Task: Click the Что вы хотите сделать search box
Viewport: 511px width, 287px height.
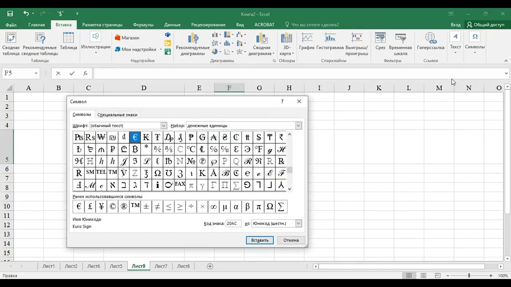Action: point(315,25)
